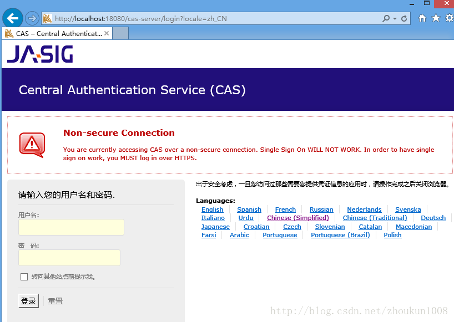454x322 pixels.
Task: Click the JASIG logo
Action: click(x=41, y=54)
